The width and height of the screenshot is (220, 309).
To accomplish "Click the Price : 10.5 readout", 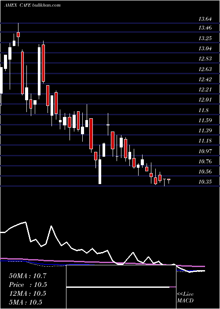I will [28, 285].
